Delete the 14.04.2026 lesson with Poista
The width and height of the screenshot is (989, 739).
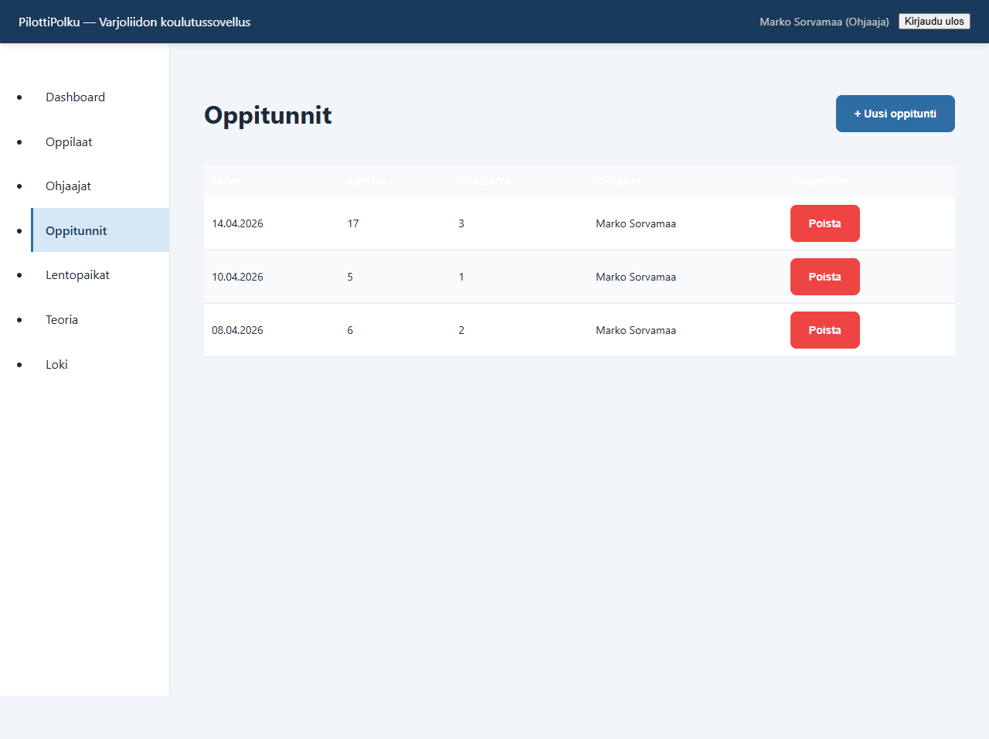click(824, 223)
